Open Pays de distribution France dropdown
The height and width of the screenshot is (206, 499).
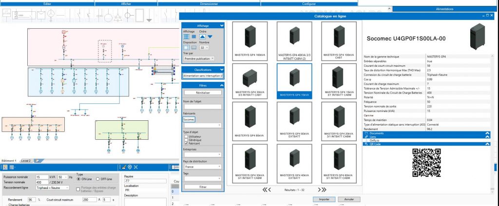(203, 167)
